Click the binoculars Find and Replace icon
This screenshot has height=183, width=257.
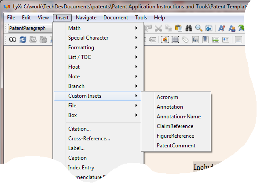189,28
